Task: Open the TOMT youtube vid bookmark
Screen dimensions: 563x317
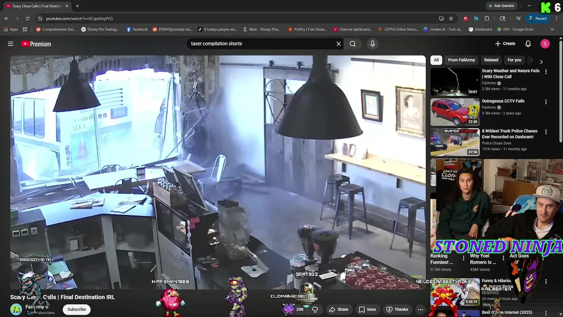Action: pos(172,29)
